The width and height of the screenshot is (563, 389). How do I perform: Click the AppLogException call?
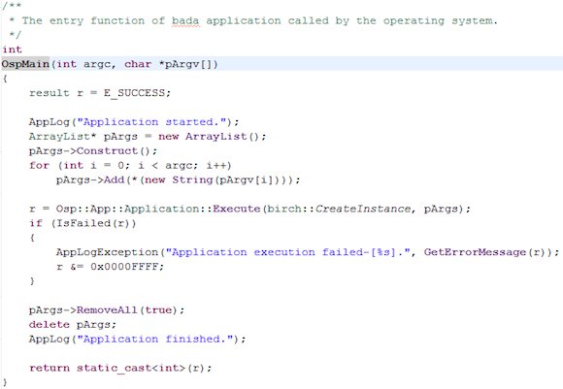coord(107,252)
